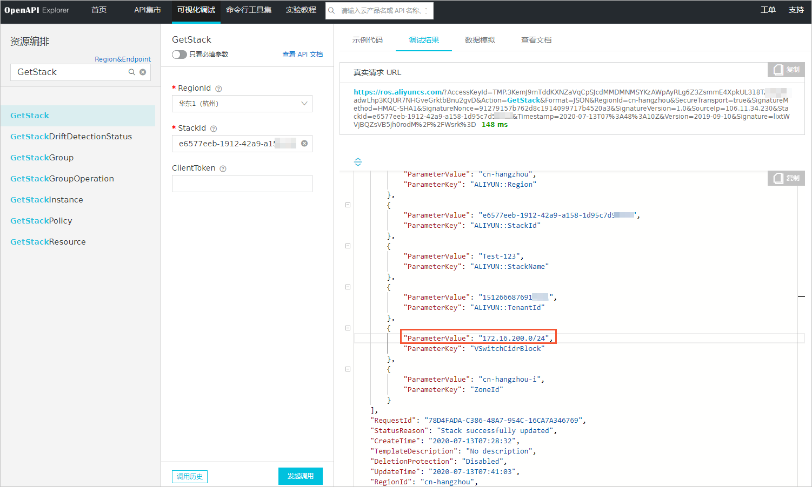Screen dimensions: 812x487
Task: Open the Region&Endpoint link
Action: (x=123, y=59)
